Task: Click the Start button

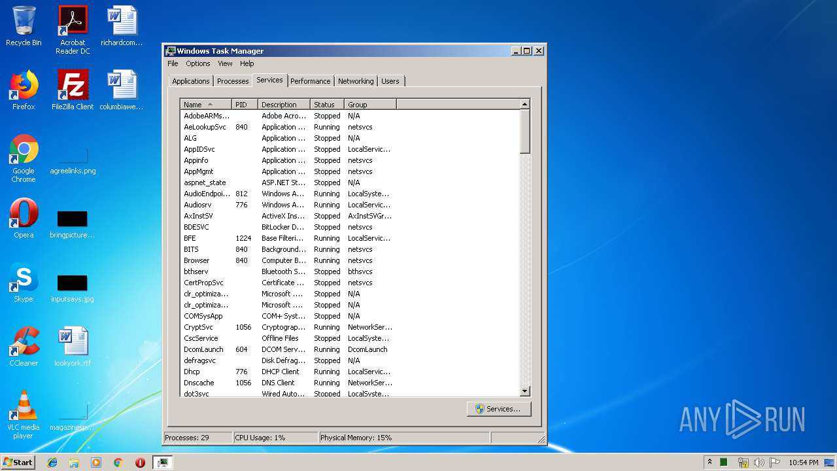Action: click(18, 462)
